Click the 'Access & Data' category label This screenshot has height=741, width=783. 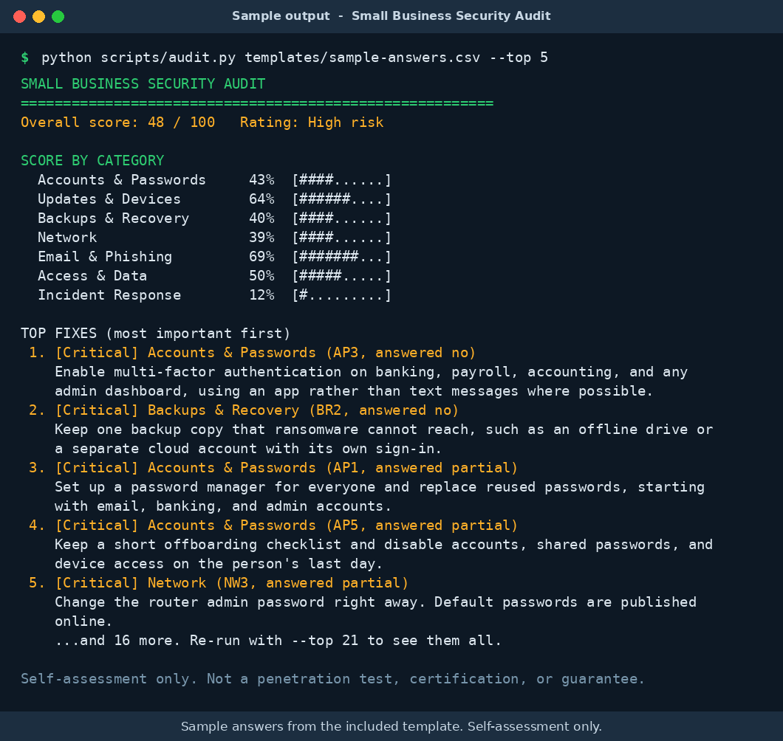pos(92,276)
